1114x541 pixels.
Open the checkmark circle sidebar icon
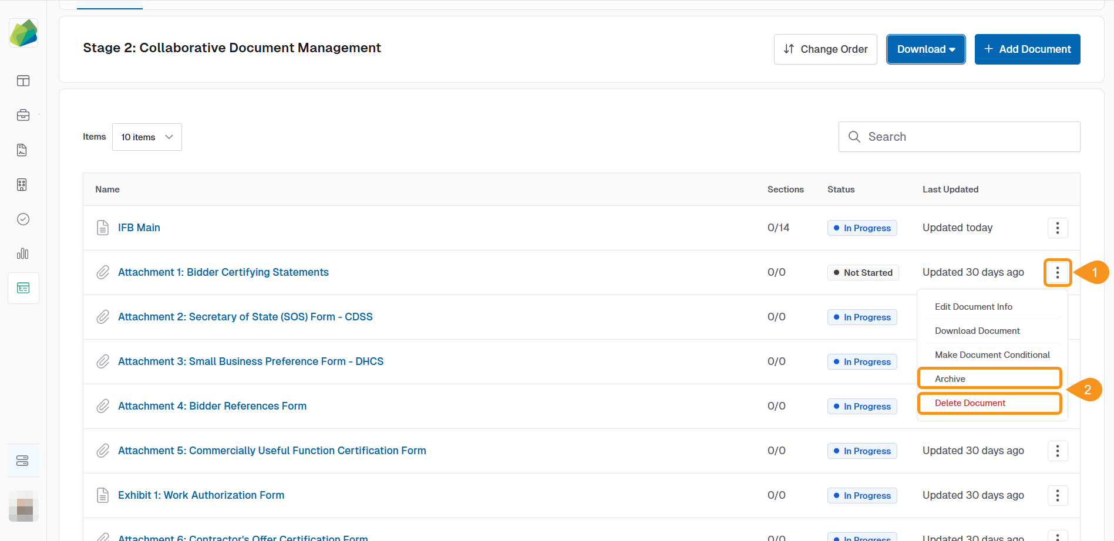point(23,219)
